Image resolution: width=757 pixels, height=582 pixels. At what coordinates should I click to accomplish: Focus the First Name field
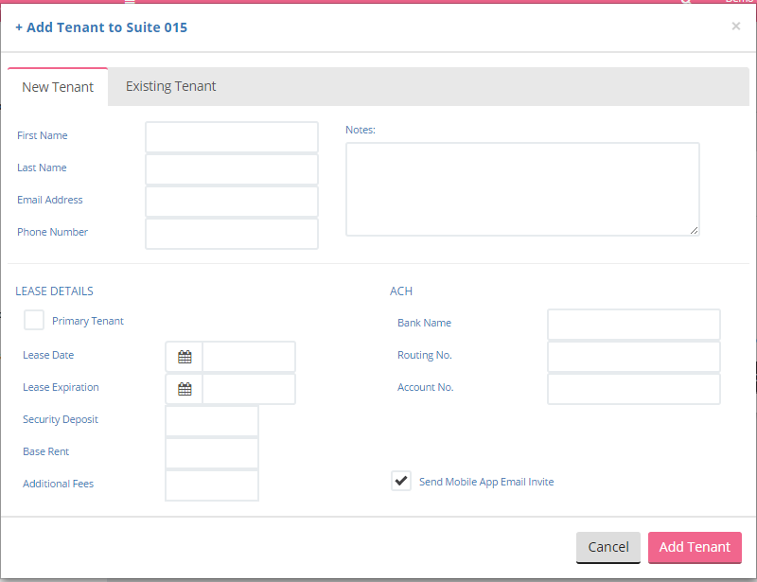point(232,137)
